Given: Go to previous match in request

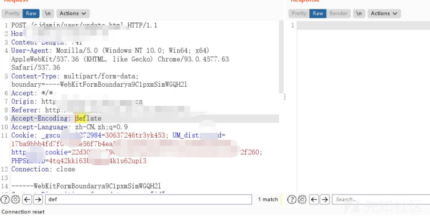Looking at the screenshot, I should click(27, 199).
